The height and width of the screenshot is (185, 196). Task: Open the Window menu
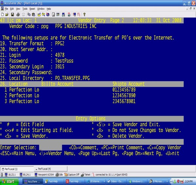41,9
